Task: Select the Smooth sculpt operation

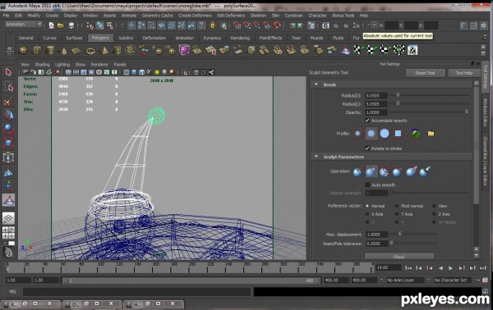Action: 385,171
